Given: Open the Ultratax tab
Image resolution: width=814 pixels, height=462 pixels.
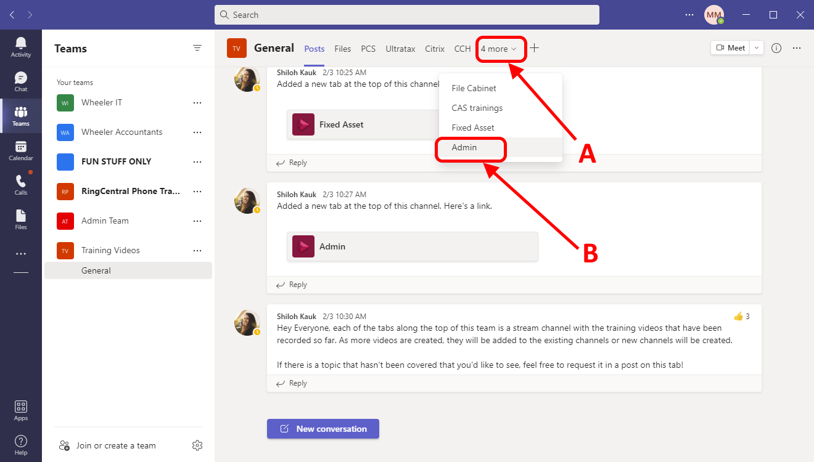Looking at the screenshot, I should tap(401, 49).
